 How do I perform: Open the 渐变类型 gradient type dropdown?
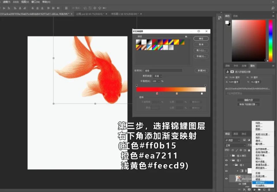(158, 76)
